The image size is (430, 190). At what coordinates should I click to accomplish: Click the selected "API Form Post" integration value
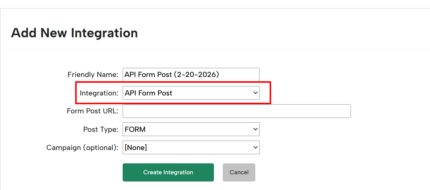(x=149, y=93)
